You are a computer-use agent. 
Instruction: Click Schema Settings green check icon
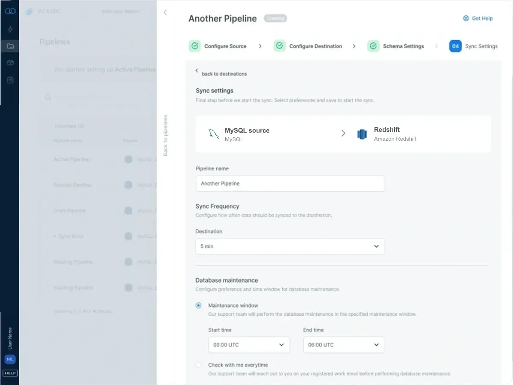(x=373, y=46)
